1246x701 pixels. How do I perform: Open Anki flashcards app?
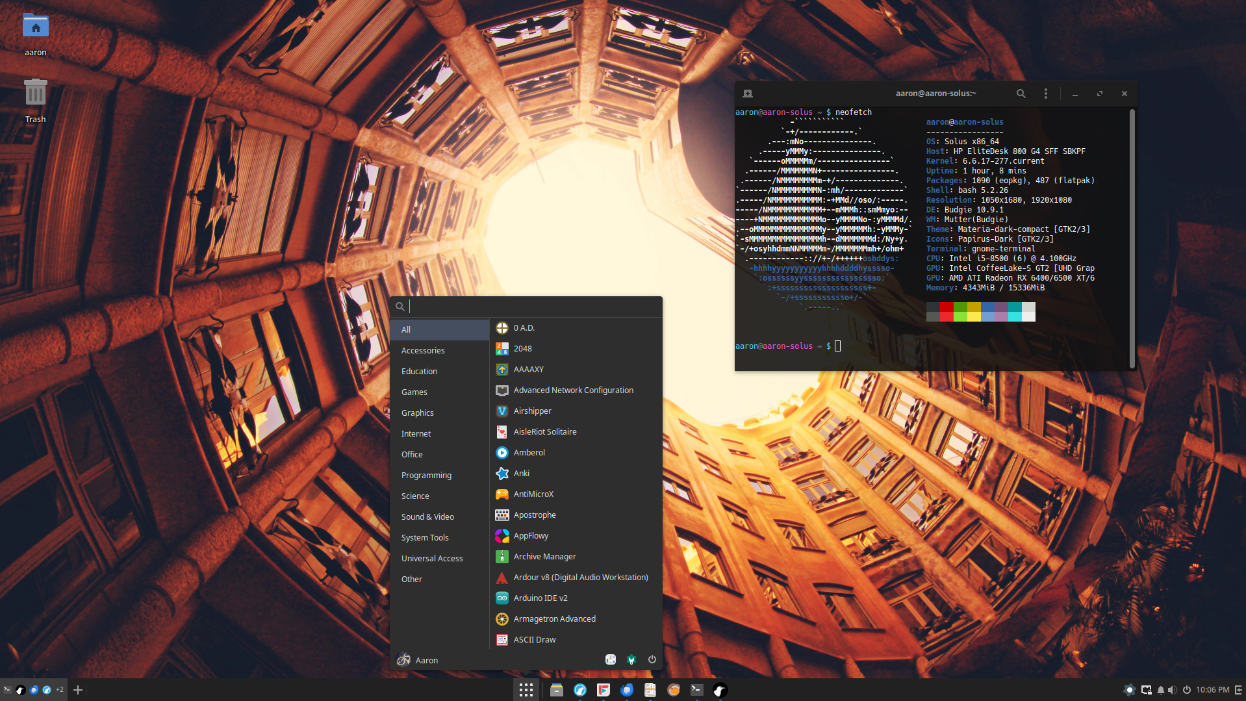pos(576,474)
